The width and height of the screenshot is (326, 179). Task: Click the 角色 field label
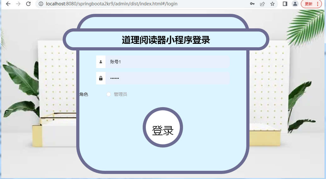click(x=84, y=94)
